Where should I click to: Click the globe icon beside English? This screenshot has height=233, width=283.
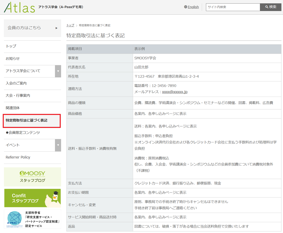186,7
